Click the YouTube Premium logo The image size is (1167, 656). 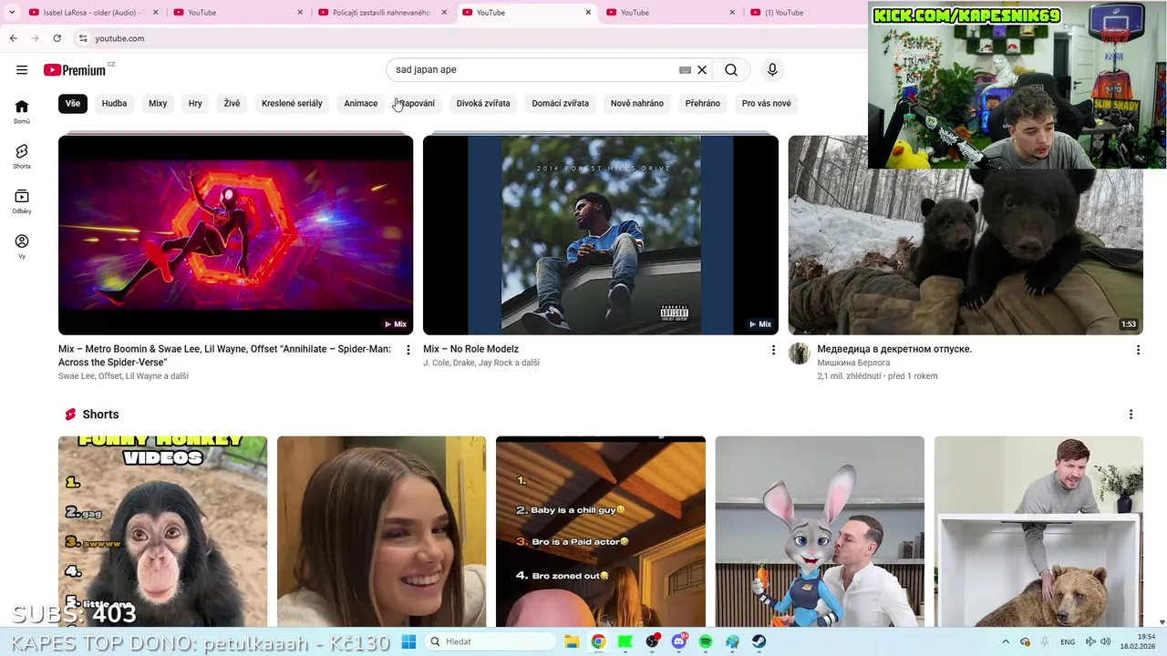coord(75,70)
